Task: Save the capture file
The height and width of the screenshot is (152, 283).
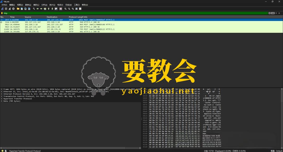Action: 22,9
